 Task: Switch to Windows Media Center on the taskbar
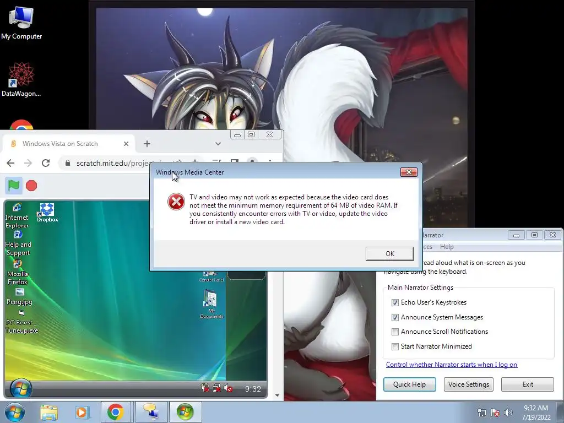click(x=185, y=412)
